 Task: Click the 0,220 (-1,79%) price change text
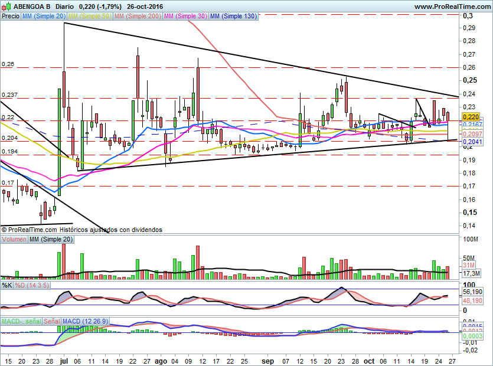[100, 6]
